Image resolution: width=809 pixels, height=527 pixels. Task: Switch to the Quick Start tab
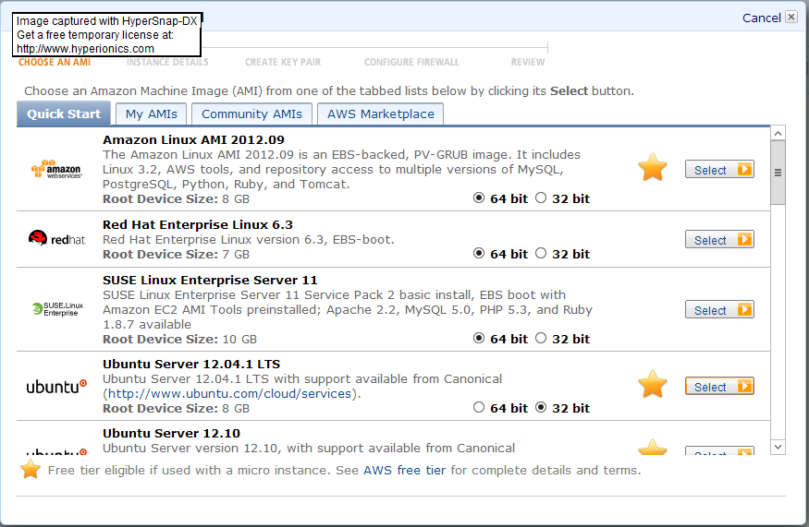coord(64,114)
